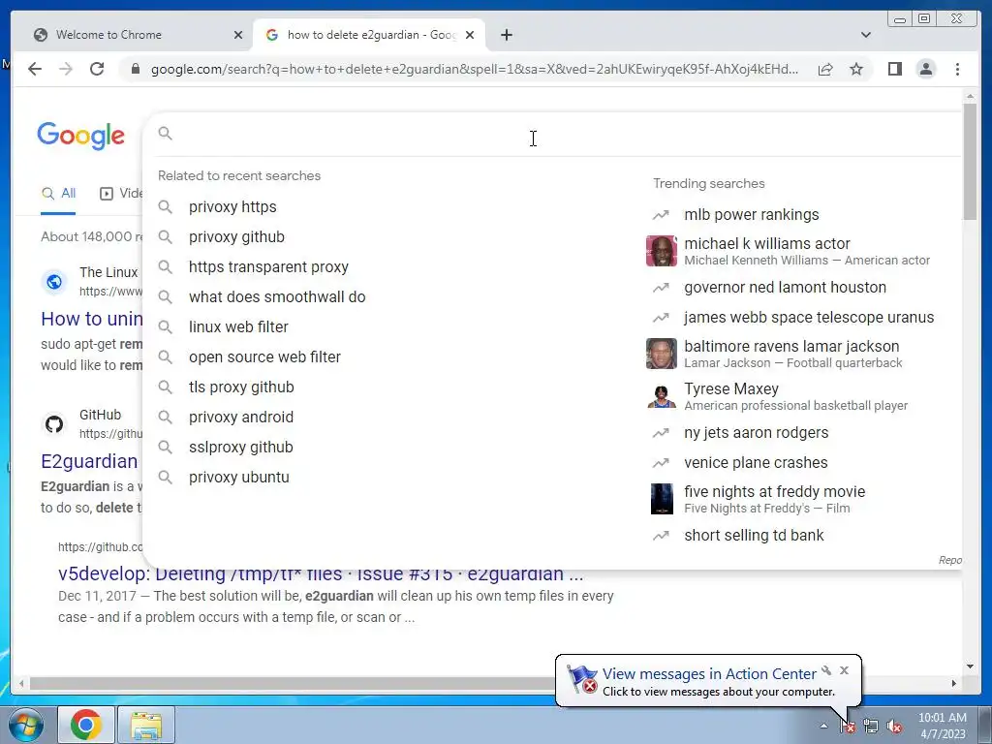This screenshot has height=744, width=992.
Task: Open the E2guardian GitHub result link
Action: pyautogui.click(x=89, y=461)
